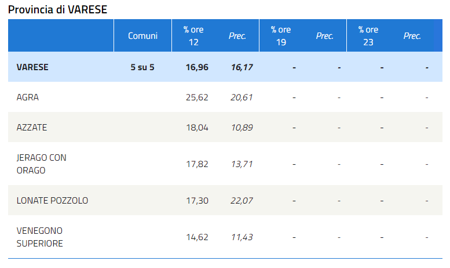450x268 pixels.
Task: Click AGRA's 25,62 turnout value
Action: point(197,97)
